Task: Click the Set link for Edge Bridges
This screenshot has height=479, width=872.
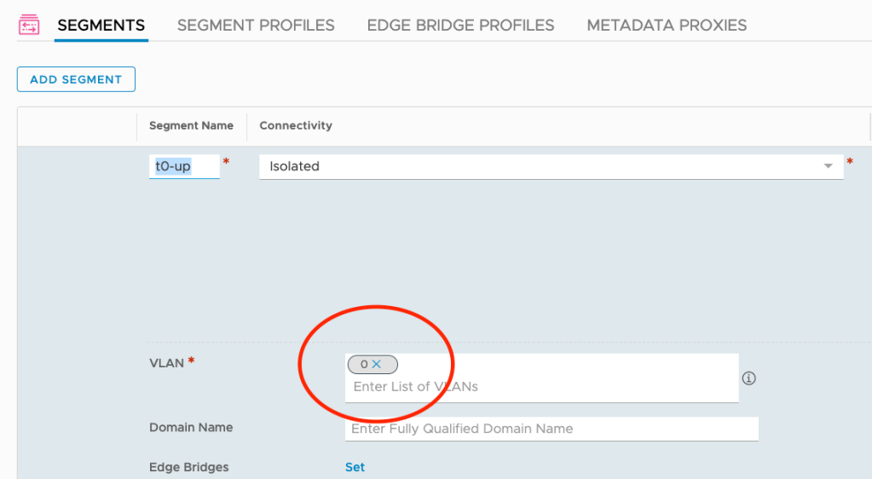Action: click(355, 467)
